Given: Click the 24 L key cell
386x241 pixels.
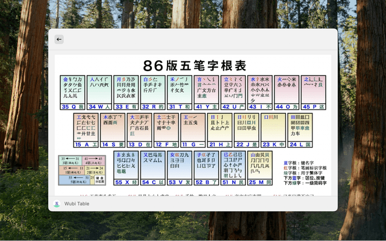Looking at the screenshot, I should pyautogui.click(x=300, y=130).
